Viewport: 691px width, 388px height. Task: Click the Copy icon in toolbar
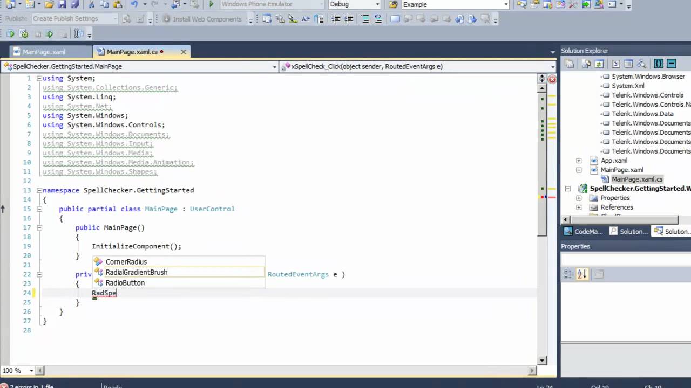[x=104, y=4]
